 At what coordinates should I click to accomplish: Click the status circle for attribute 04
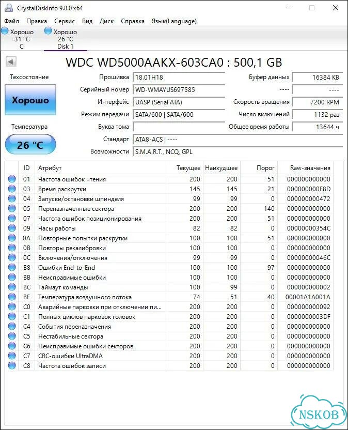(12, 199)
